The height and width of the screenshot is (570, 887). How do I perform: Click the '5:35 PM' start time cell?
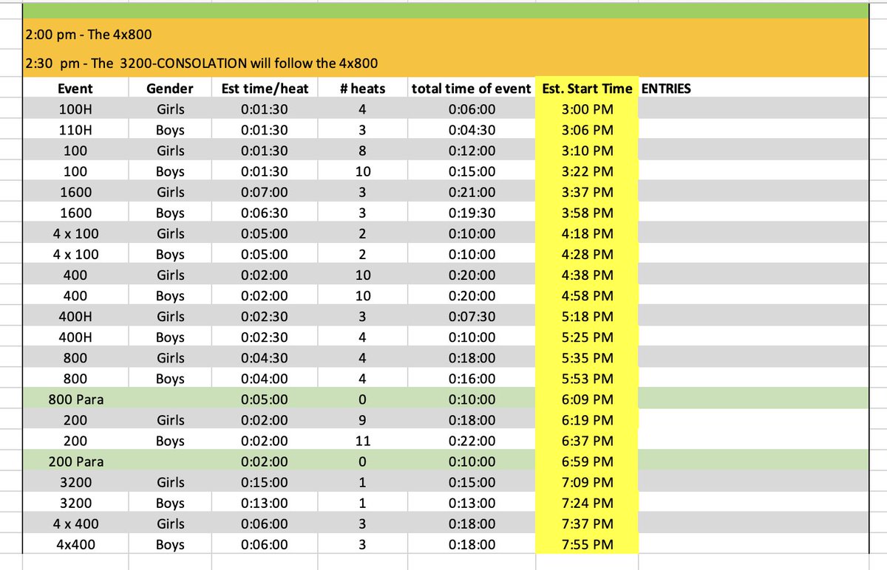[587, 358]
